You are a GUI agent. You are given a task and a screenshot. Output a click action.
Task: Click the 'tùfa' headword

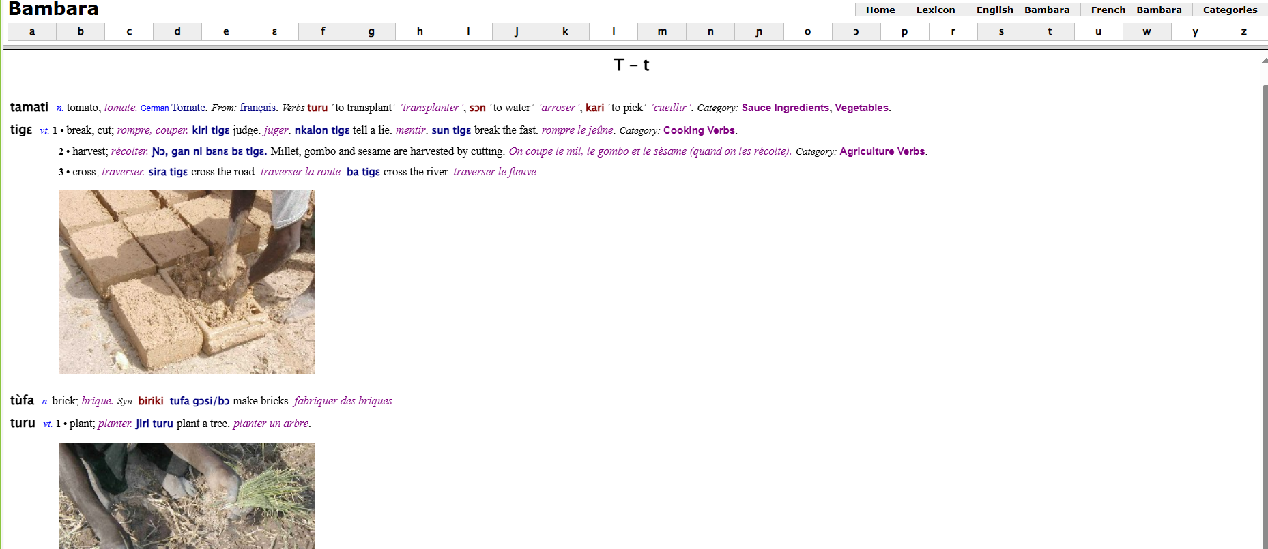[x=22, y=400]
